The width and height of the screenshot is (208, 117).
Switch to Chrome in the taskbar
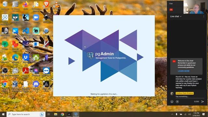click(x=62, y=114)
